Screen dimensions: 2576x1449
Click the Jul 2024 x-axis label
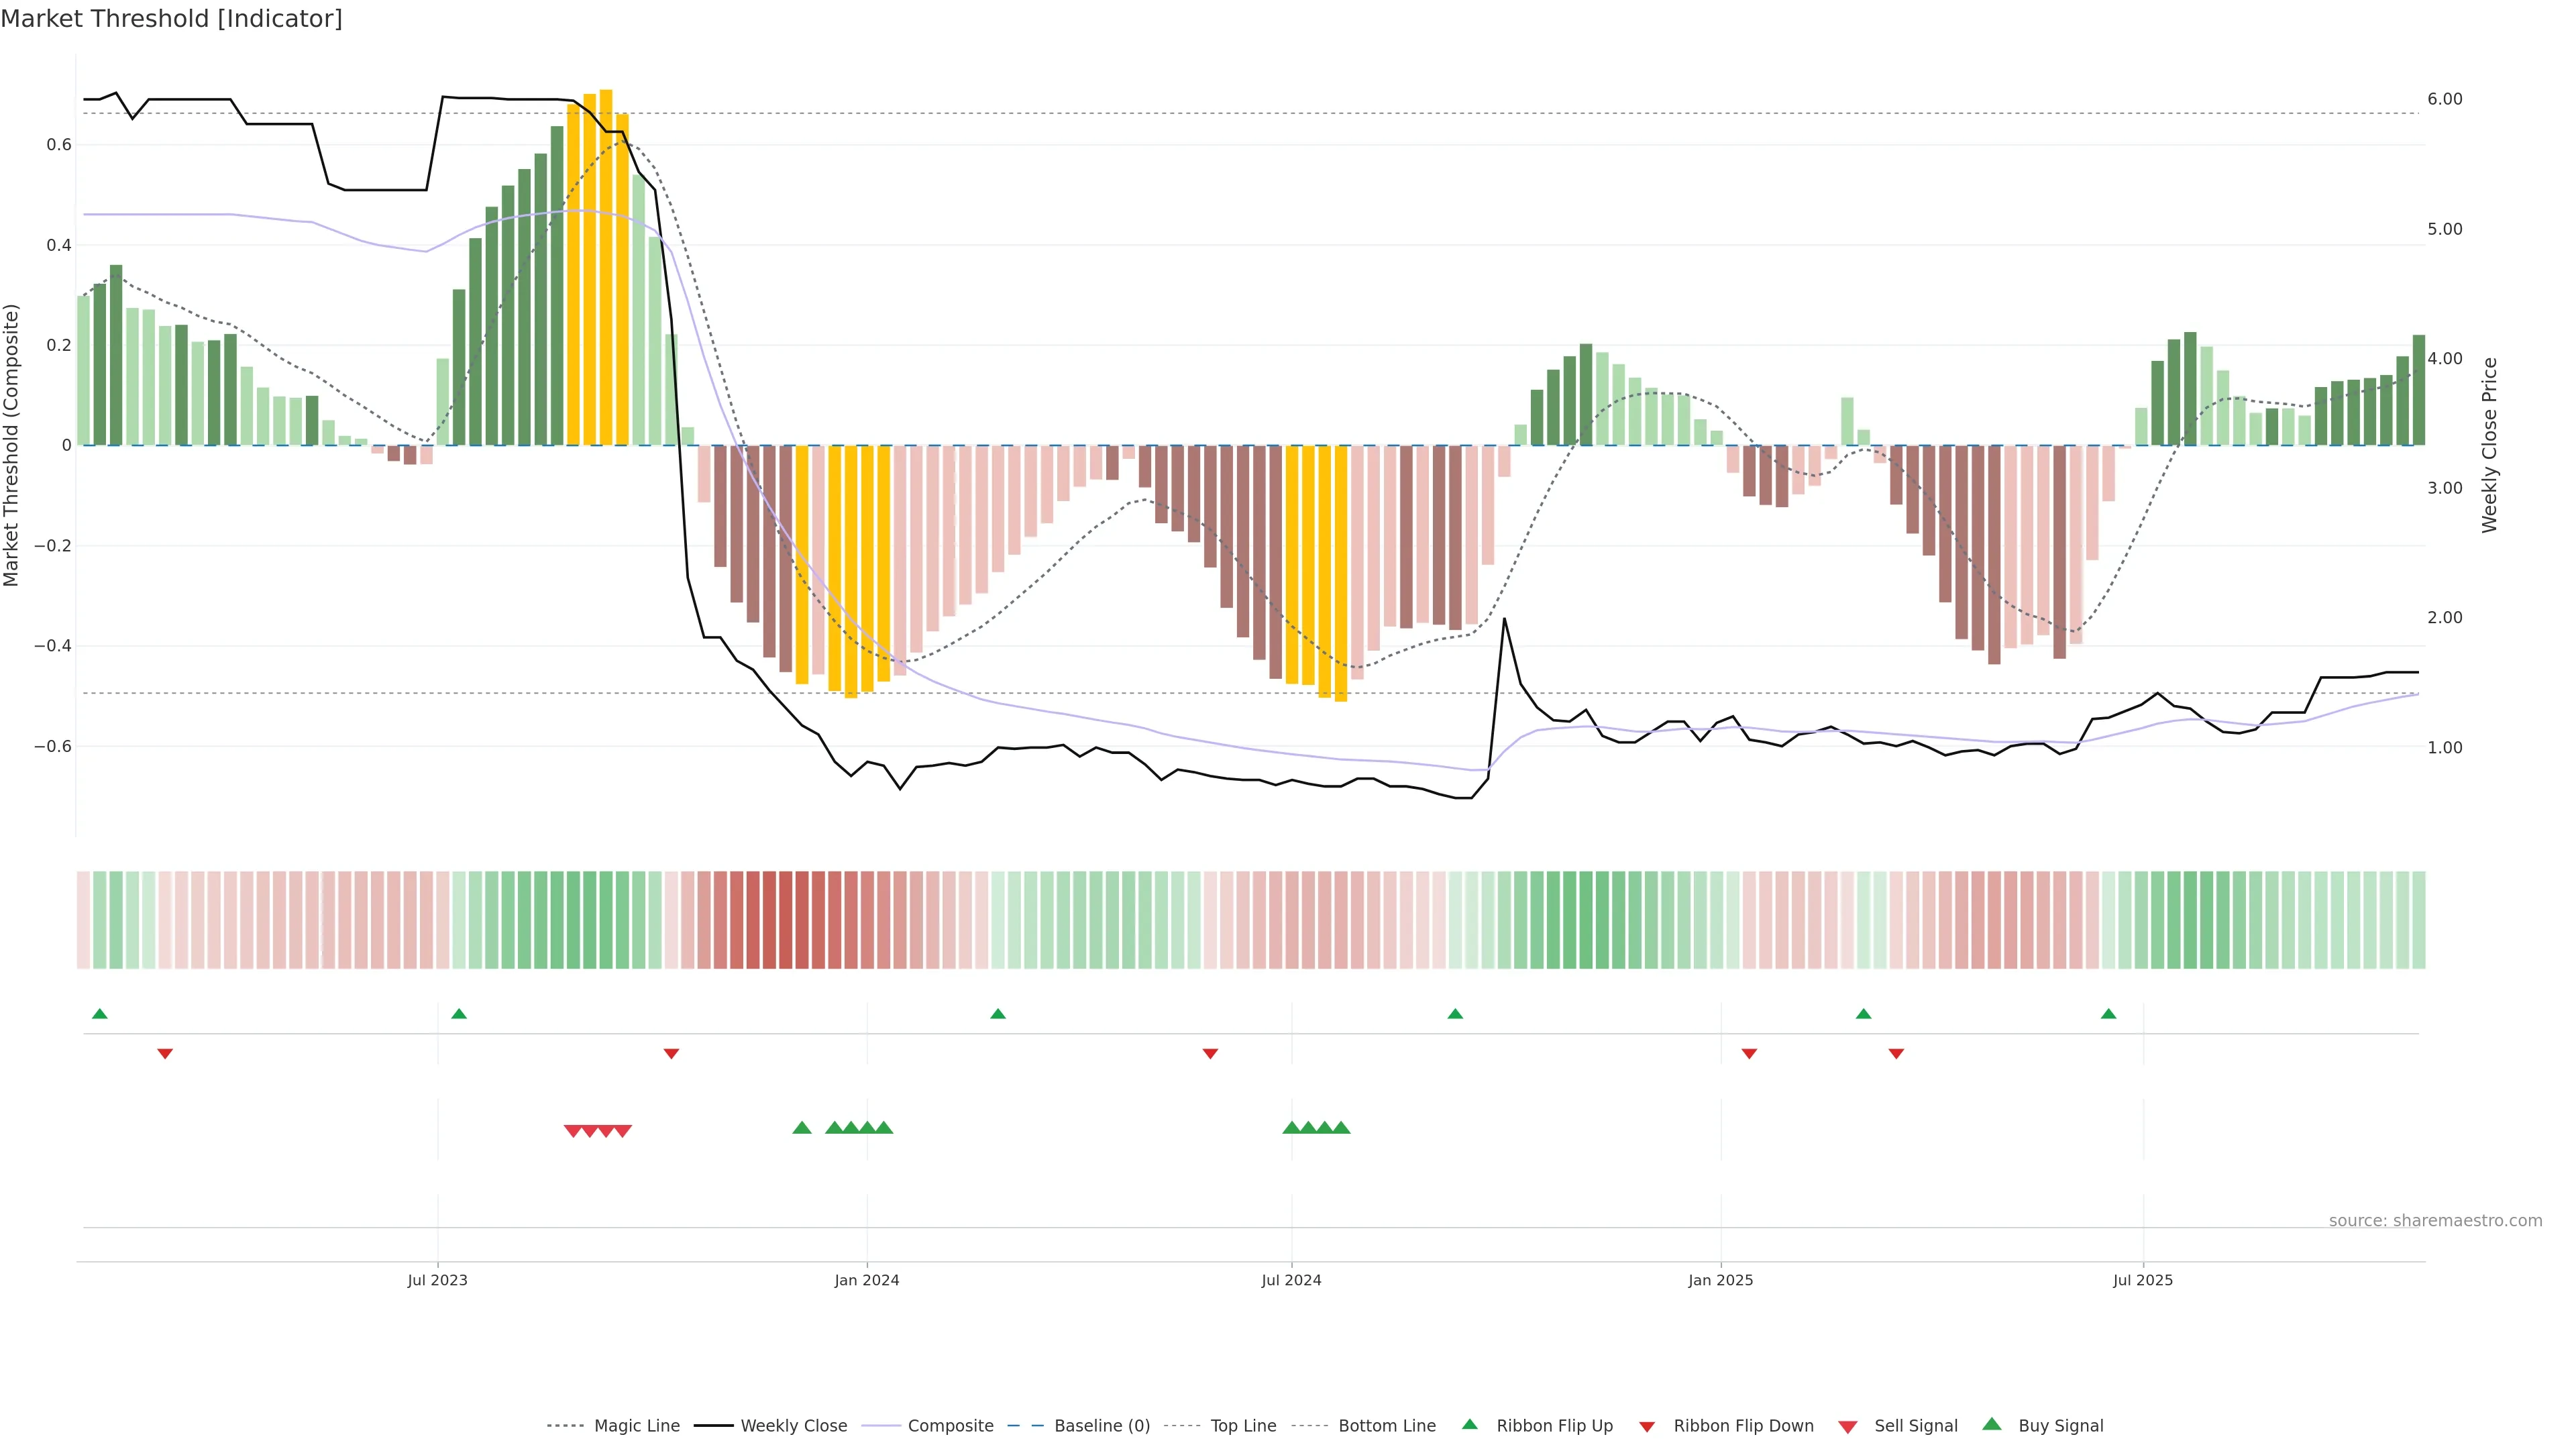click(x=1291, y=1280)
